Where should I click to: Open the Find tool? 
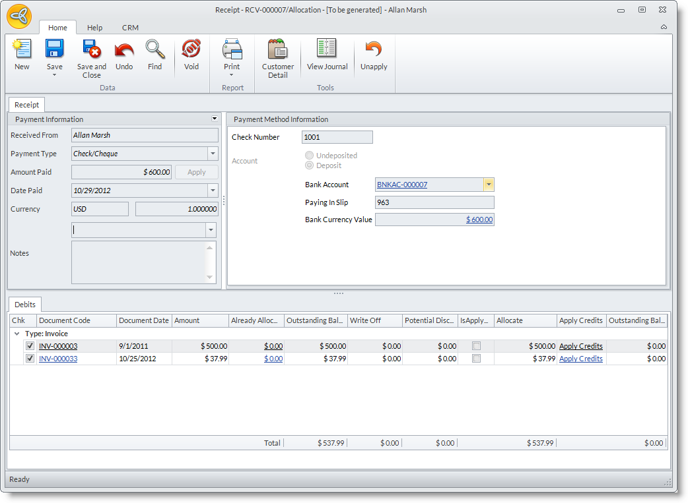(x=155, y=50)
